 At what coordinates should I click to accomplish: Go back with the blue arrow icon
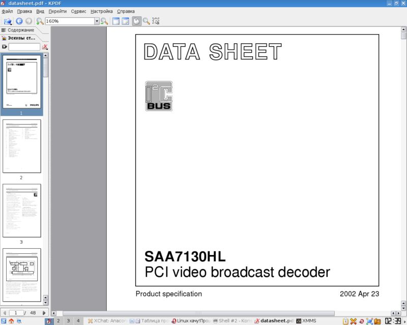pyautogui.click(x=19, y=21)
